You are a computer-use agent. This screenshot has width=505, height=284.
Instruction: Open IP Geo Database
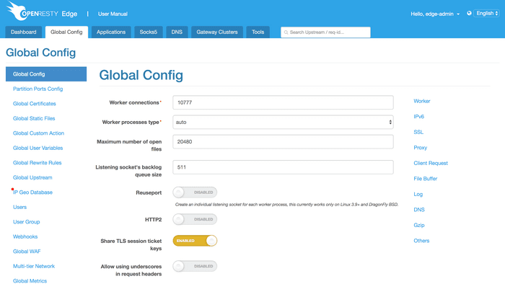click(32, 192)
